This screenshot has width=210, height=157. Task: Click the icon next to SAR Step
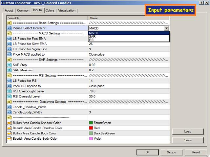[9, 65]
